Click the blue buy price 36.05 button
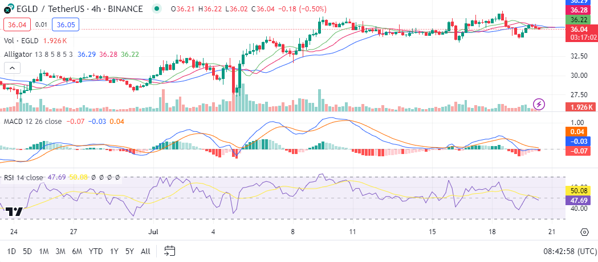 point(66,24)
